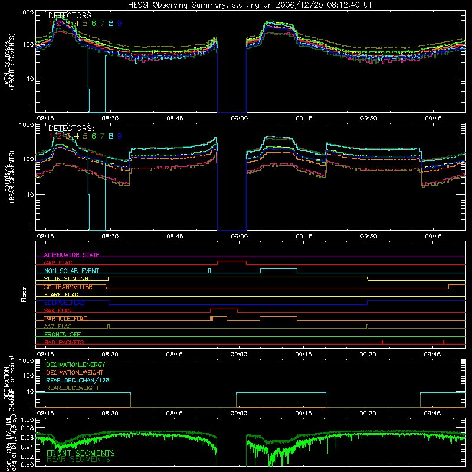Select blue detector 9 in rear segments legend
This screenshot has width=472, height=472.
120,136
